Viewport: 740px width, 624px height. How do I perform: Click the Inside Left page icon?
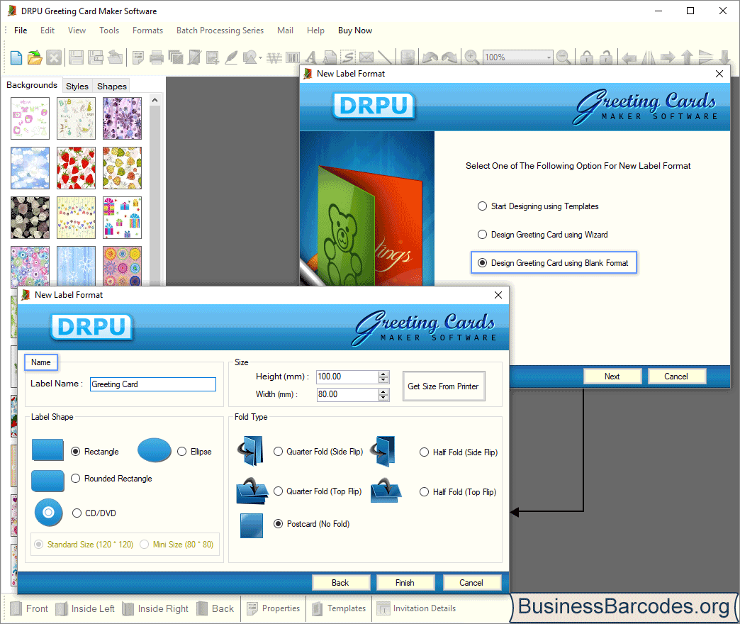[x=62, y=608]
